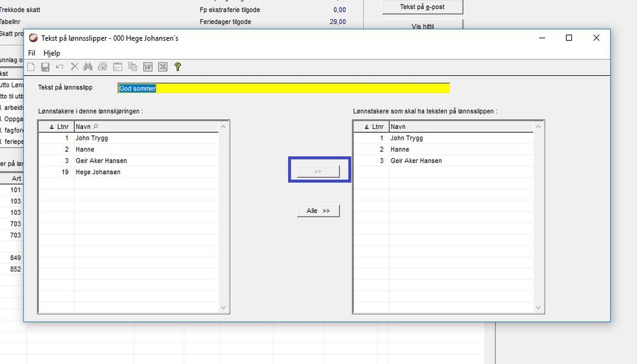637x364 pixels.
Task: Click the single >> transfer button
Action: 319,171
